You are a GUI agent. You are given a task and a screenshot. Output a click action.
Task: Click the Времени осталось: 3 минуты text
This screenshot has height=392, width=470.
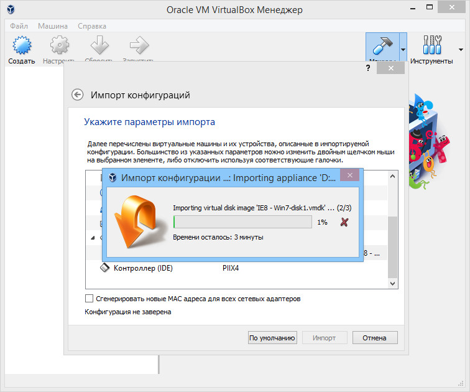click(x=218, y=237)
